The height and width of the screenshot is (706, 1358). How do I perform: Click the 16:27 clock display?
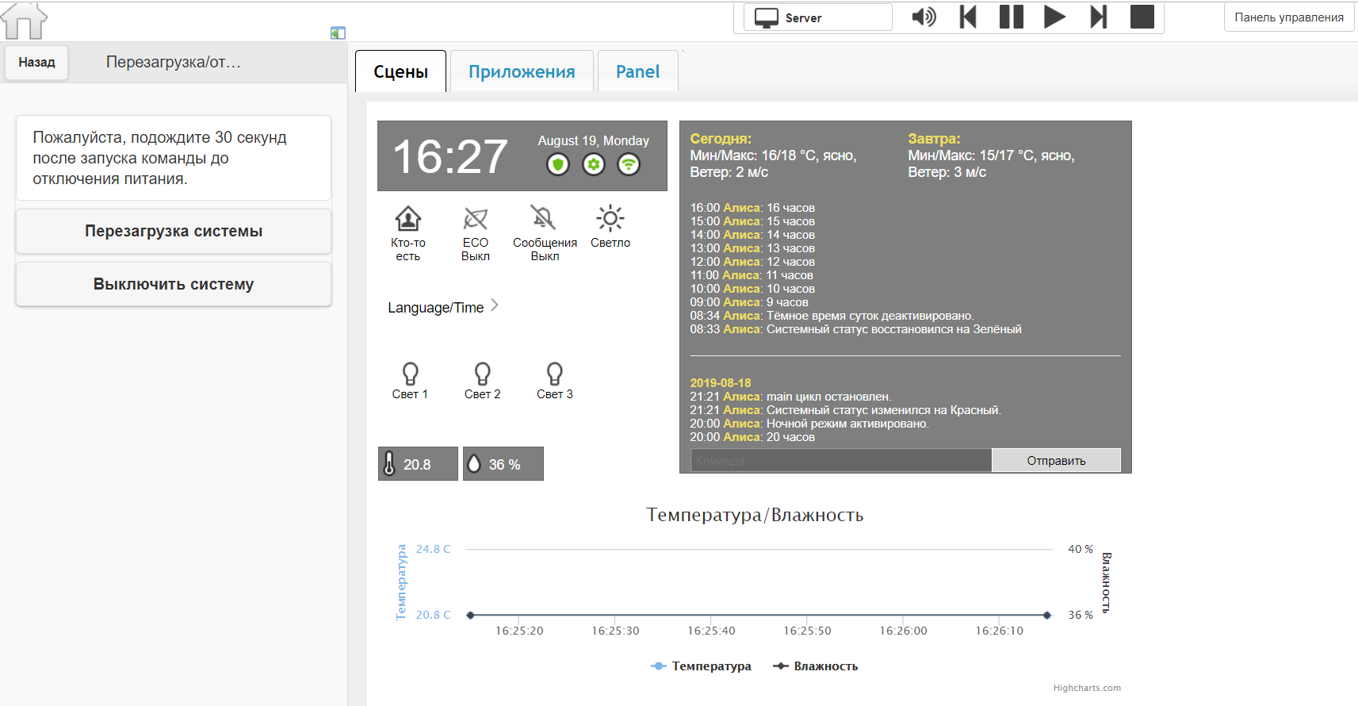click(x=450, y=156)
